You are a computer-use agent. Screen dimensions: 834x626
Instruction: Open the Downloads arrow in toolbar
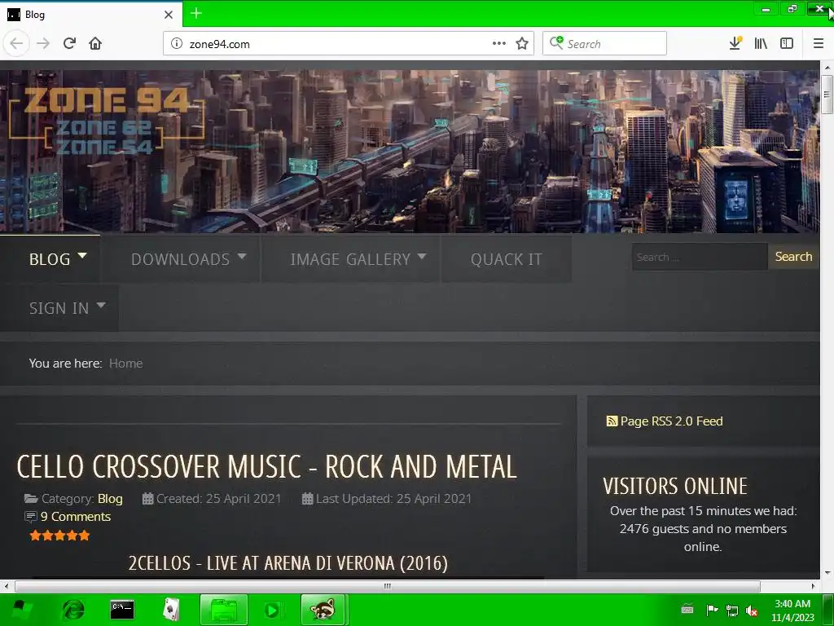(735, 43)
